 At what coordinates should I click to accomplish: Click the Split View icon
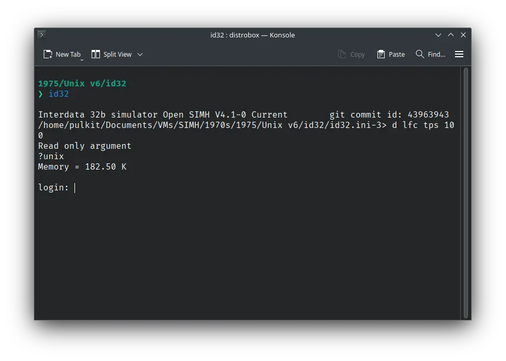(96, 54)
